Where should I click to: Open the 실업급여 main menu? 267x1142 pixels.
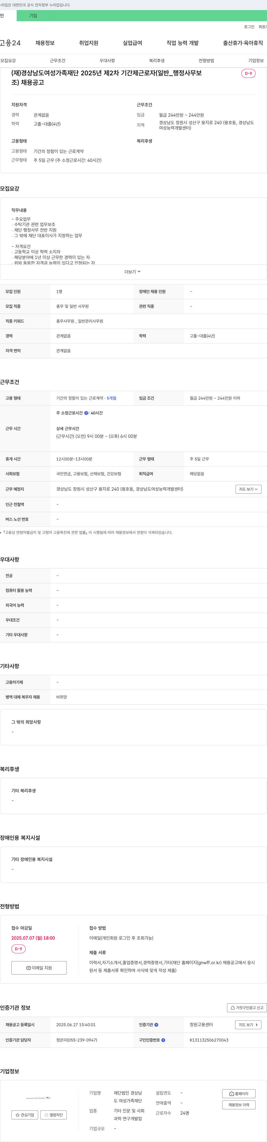pos(133,43)
